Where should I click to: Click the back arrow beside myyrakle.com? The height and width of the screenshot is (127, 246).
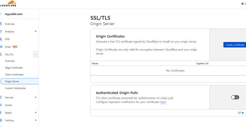tap(1, 14)
